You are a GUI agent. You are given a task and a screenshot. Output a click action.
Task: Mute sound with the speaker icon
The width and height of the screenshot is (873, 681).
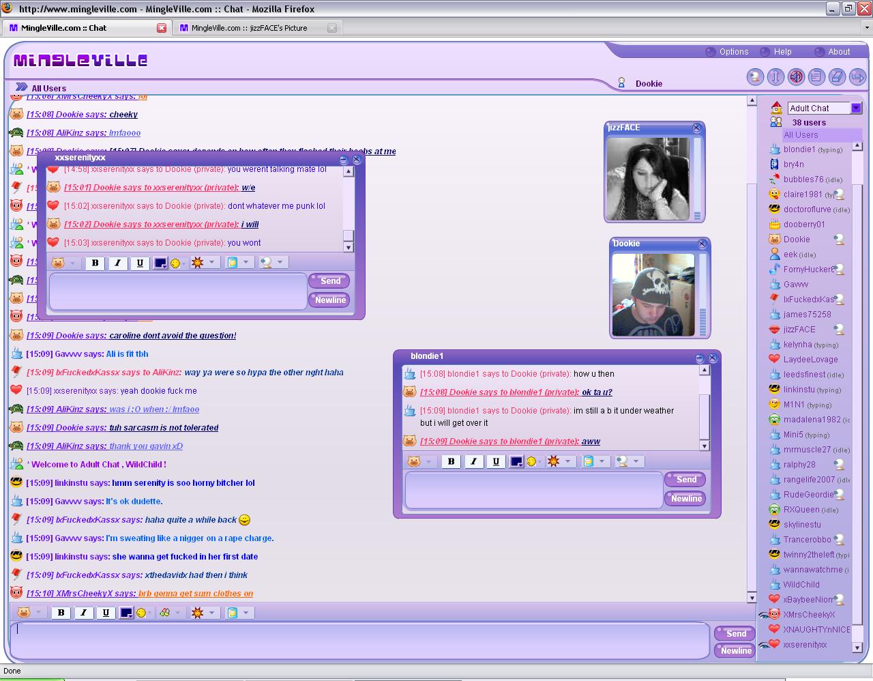click(x=796, y=76)
